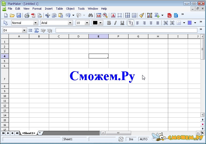This screenshot has width=206, height=144.
Task: Click in the formula edit bar field
Action: click(126, 30)
